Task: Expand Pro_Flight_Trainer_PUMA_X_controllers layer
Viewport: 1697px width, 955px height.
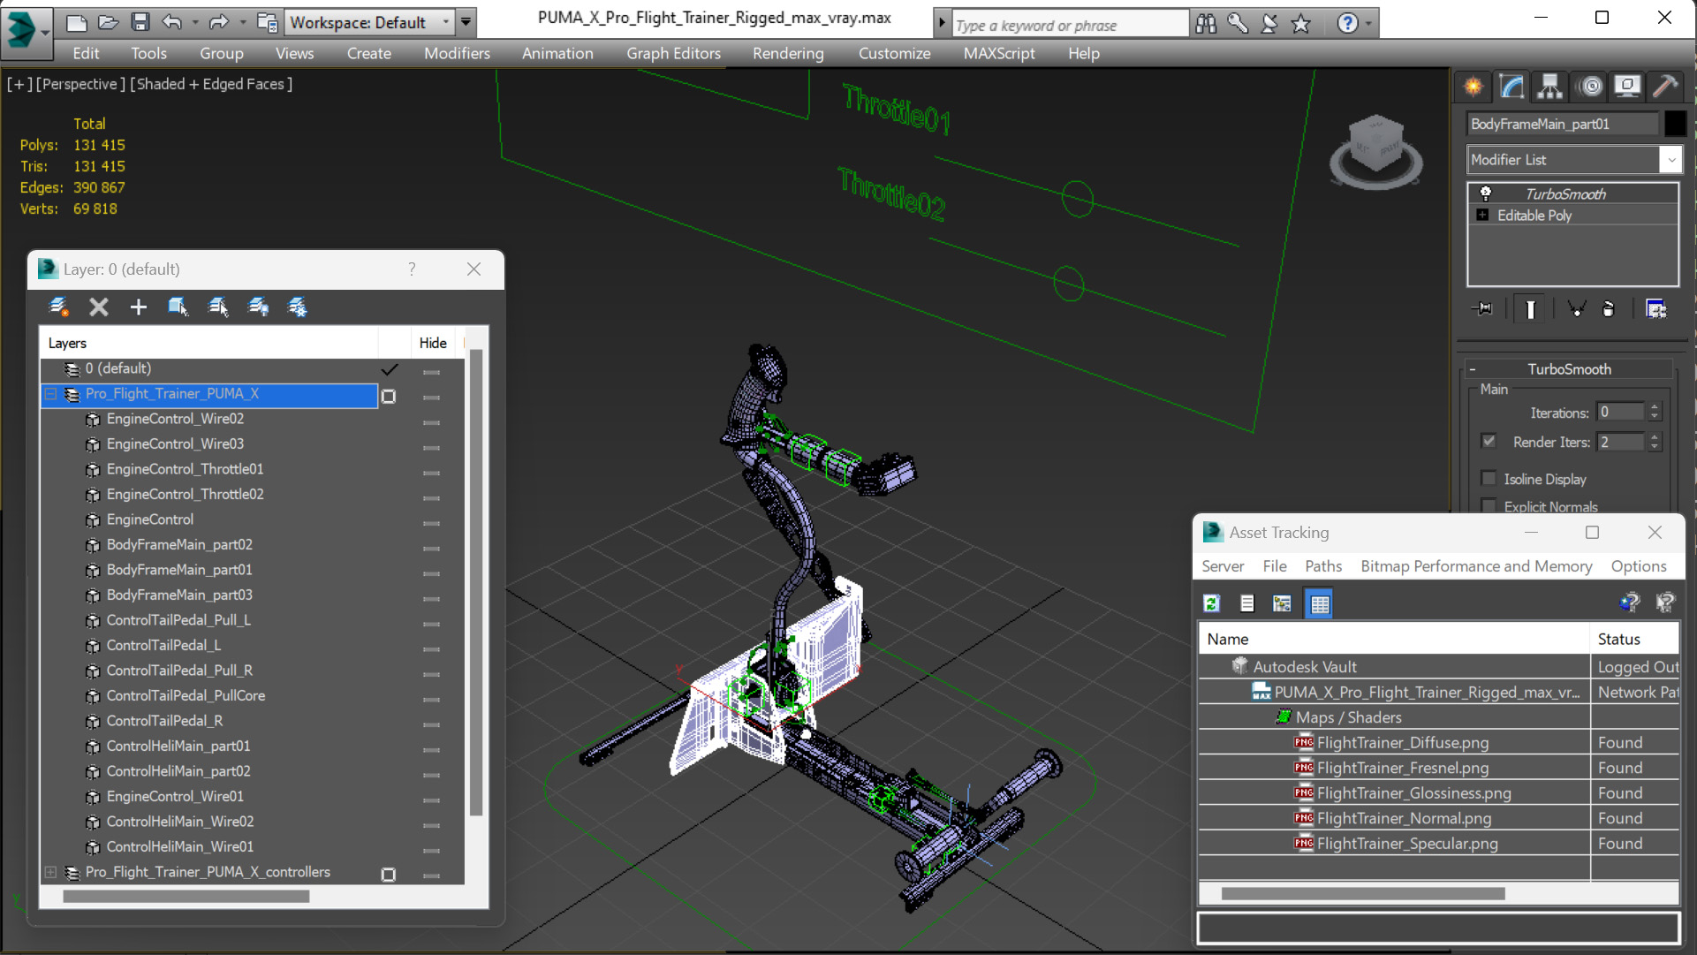Action: tap(51, 872)
